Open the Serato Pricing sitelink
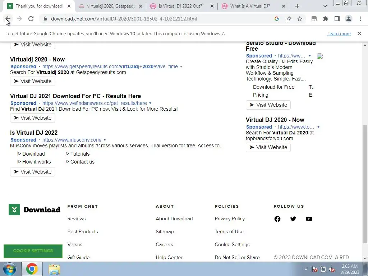The image size is (368, 276). pos(261,95)
